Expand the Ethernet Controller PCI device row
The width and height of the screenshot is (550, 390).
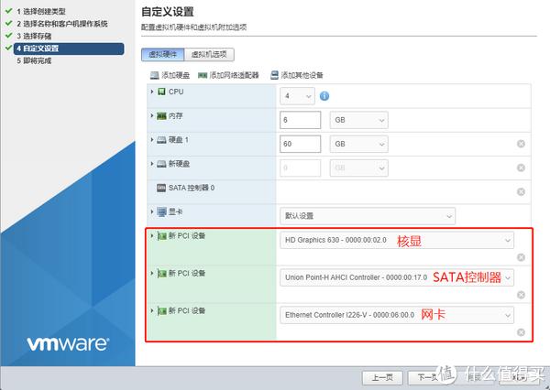pyautogui.click(x=152, y=310)
